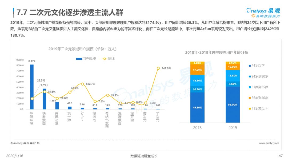Image resolution: width=288 pixels, height=162 pixels.
Task: Click the 29.0% line data point
Action: pos(57,99)
